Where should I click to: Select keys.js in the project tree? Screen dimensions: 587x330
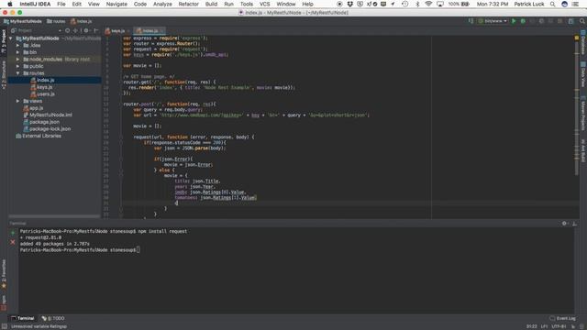pos(41,87)
